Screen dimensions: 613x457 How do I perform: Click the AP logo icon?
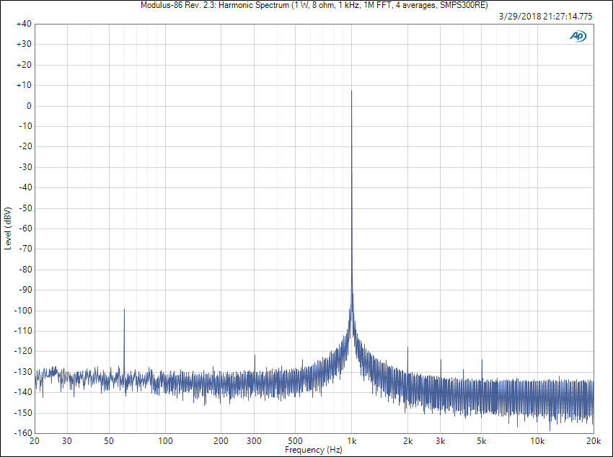pos(578,36)
